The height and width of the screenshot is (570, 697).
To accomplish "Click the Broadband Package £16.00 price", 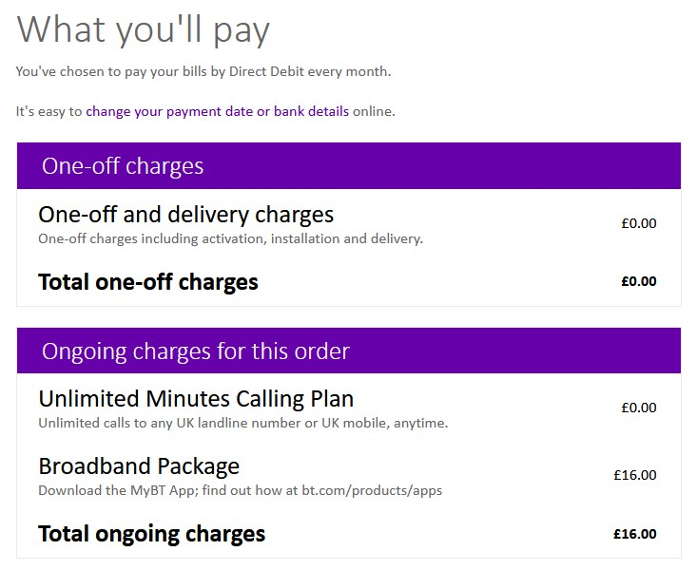I will tap(635, 475).
